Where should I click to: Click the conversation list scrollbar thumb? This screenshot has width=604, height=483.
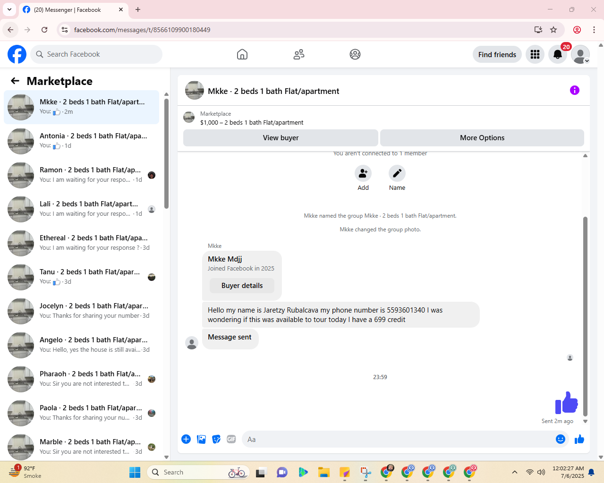[166, 153]
